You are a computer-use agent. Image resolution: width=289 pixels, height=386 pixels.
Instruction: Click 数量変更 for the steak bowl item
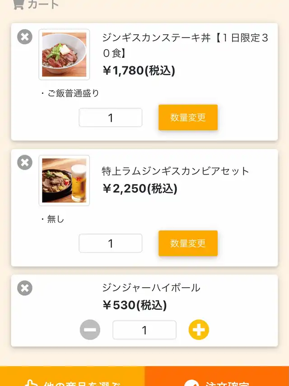188,117
